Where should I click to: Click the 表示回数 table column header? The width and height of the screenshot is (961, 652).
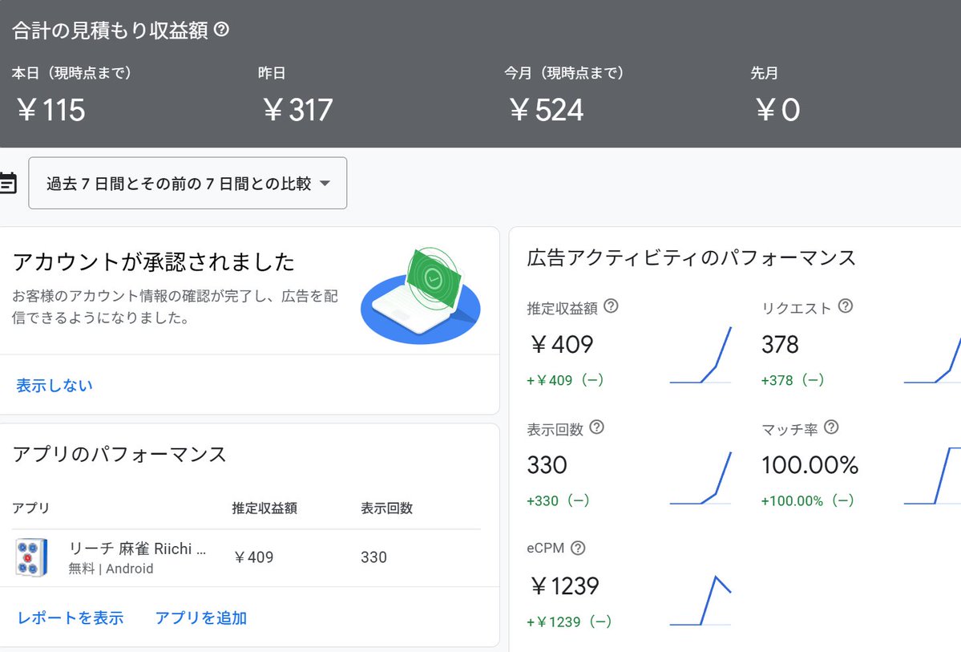pyautogui.click(x=387, y=508)
